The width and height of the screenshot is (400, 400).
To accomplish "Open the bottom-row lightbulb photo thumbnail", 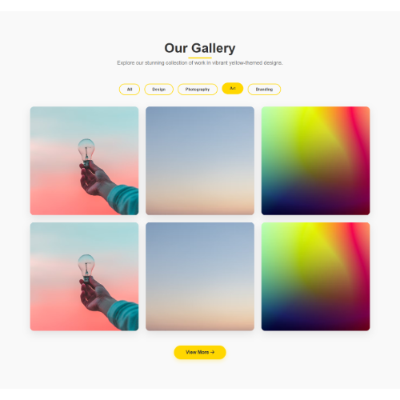I will click(84, 277).
